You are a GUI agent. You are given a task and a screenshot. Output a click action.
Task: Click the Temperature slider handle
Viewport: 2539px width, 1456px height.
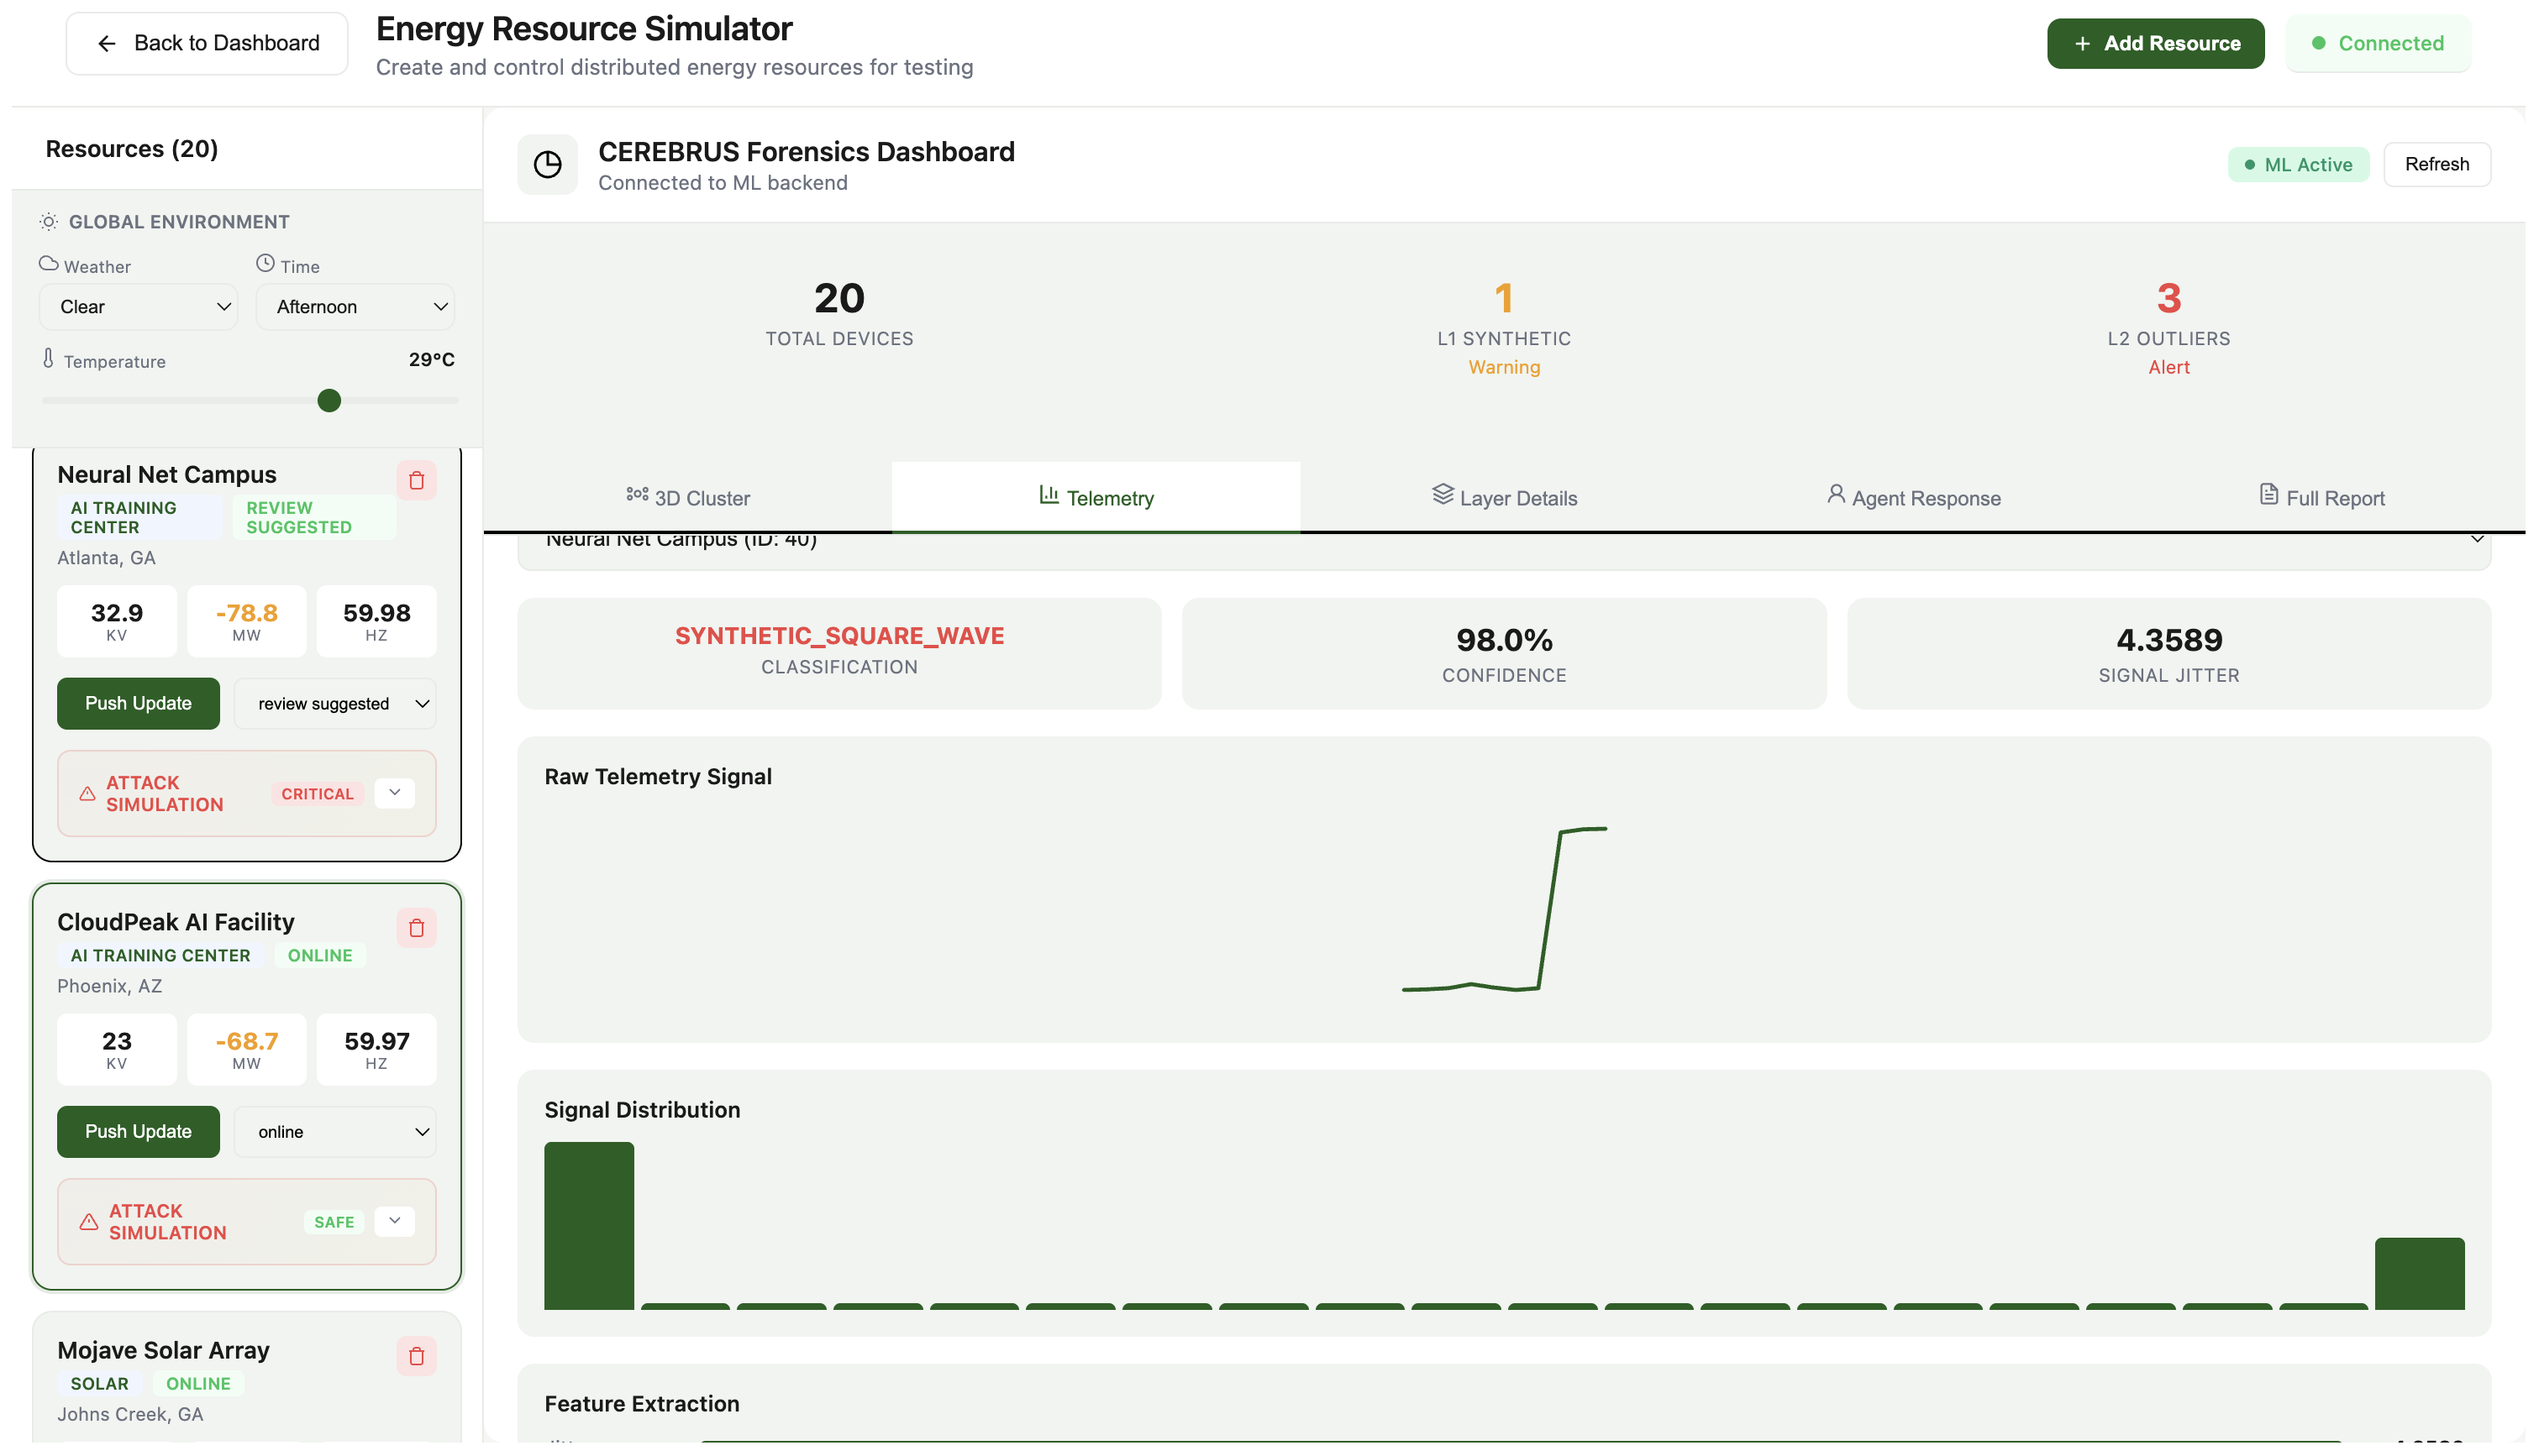click(329, 401)
